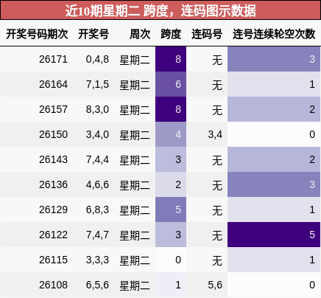Screen dimensions: 321x298
Task: Click 星期二 in the 26164 row
Action: tap(135, 85)
